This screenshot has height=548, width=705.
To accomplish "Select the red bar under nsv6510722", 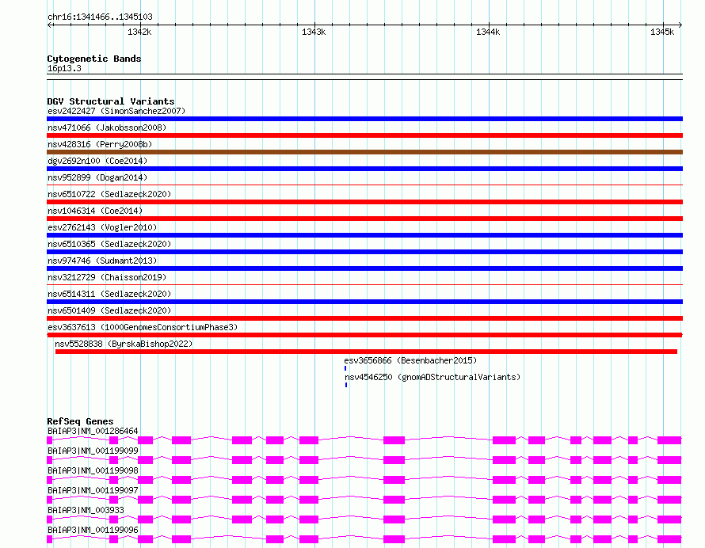I will coord(364,202).
